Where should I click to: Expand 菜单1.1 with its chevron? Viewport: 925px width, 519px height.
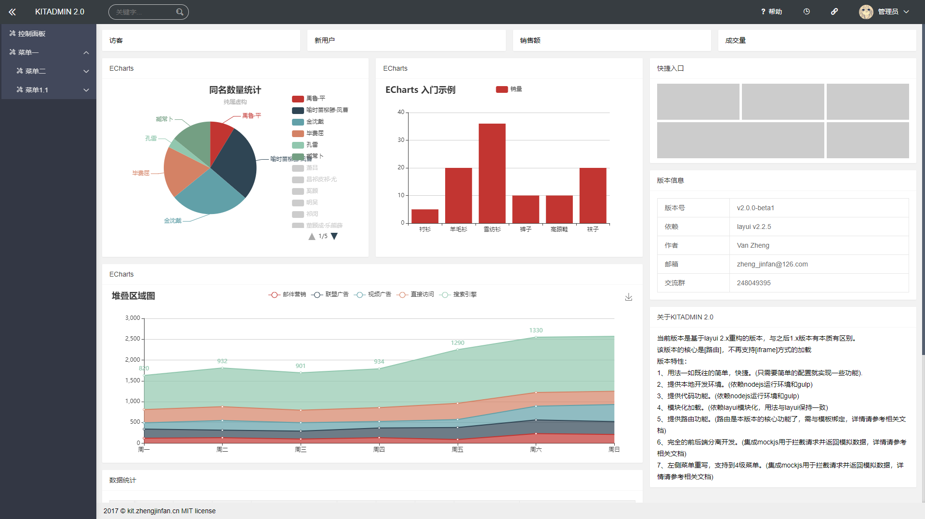pos(86,90)
